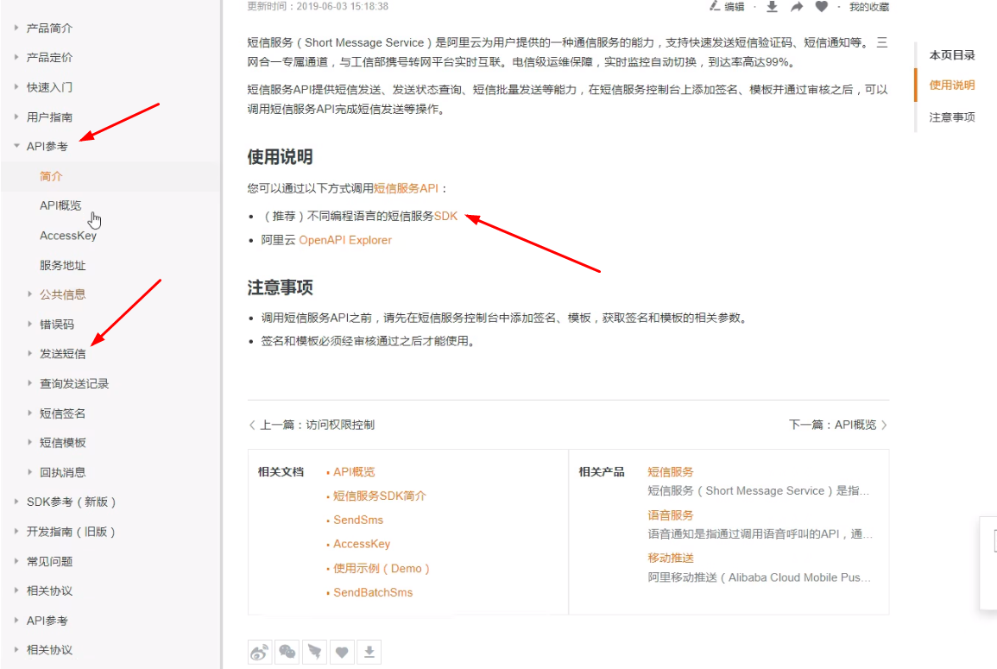Screen dimensions: 997x669
Task: Click the share arrow icon in the header
Action: pyautogui.click(x=797, y=6)
